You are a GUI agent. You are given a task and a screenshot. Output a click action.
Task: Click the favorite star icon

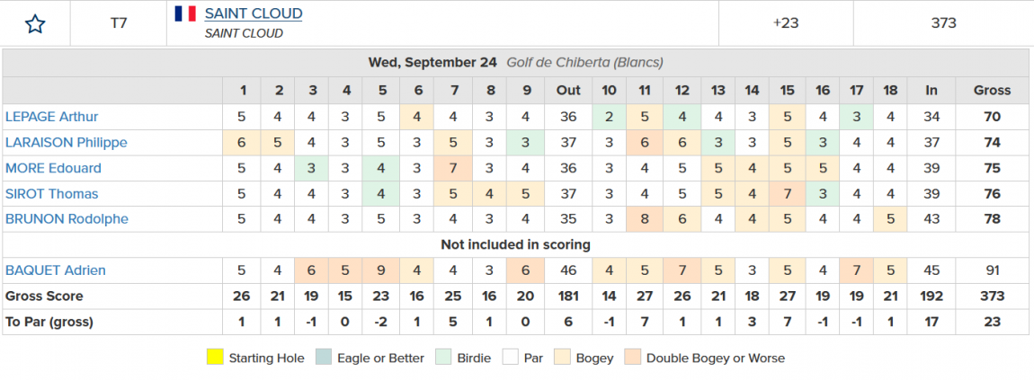click(x=35, y=23)
